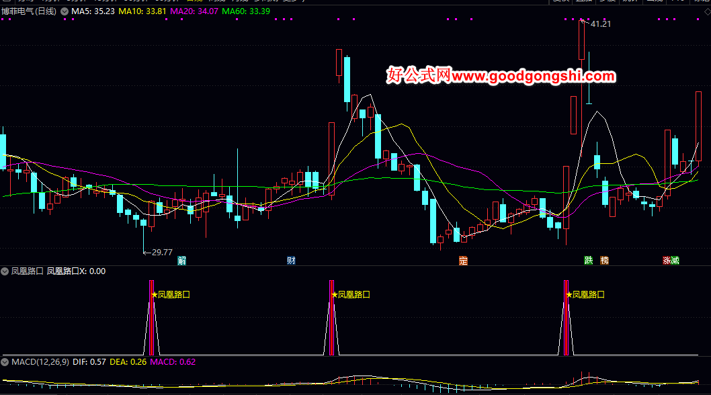The width and height of the screenshot is (711, 395).
Task: Click the 榜 event marker icon
Action: [x=604, y=260]
